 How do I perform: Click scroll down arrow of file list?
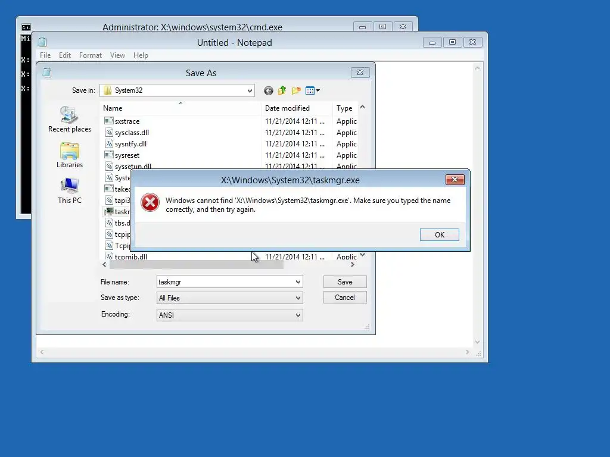click(363, 255)
